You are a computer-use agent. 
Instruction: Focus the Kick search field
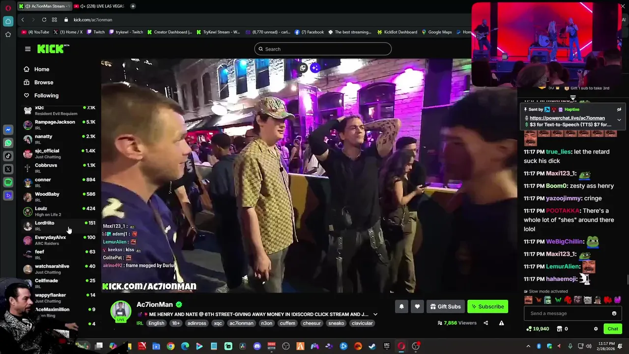(323, 49)
